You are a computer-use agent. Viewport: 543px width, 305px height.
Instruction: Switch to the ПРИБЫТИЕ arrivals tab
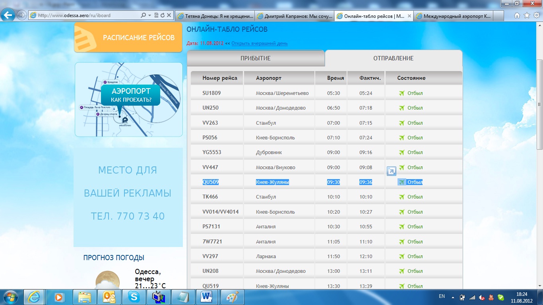(x=255, y=58)
